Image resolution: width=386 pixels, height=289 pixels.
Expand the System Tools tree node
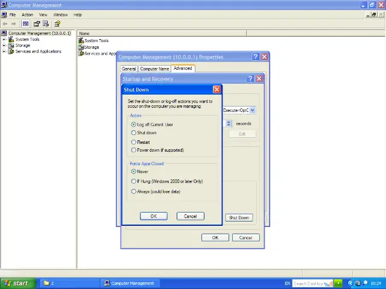4,39
